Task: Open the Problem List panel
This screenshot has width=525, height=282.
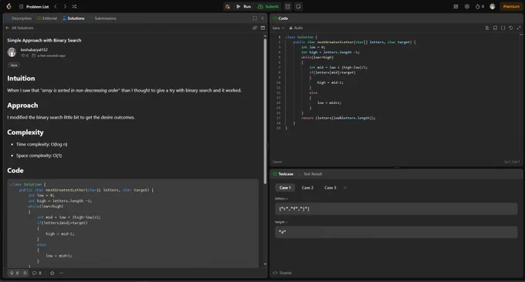Action: 34,7
